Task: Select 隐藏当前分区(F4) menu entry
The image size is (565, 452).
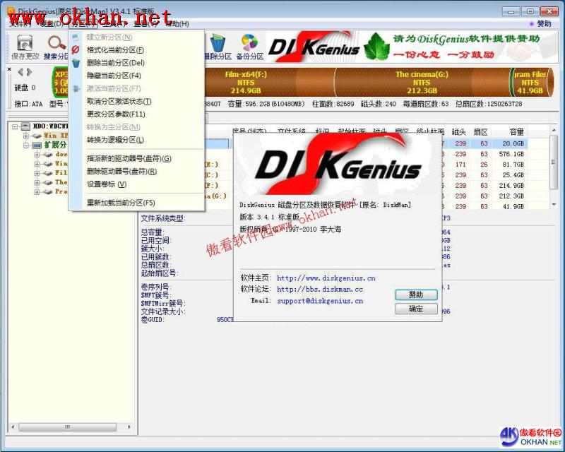Action: 136,76
